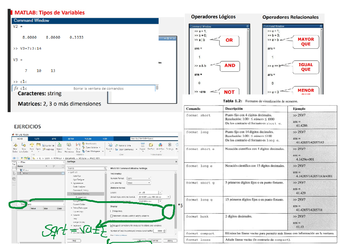This screenshot has width=344, height=244.
Task: Click the New Script icon in MATLAB toolstrip
Action: point(15,145)
